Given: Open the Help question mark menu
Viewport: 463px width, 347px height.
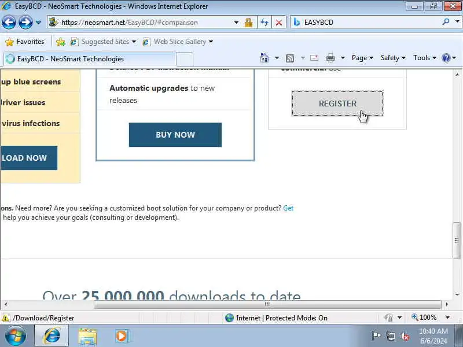Looking at the screenshot, I should [x=449, y=58].
